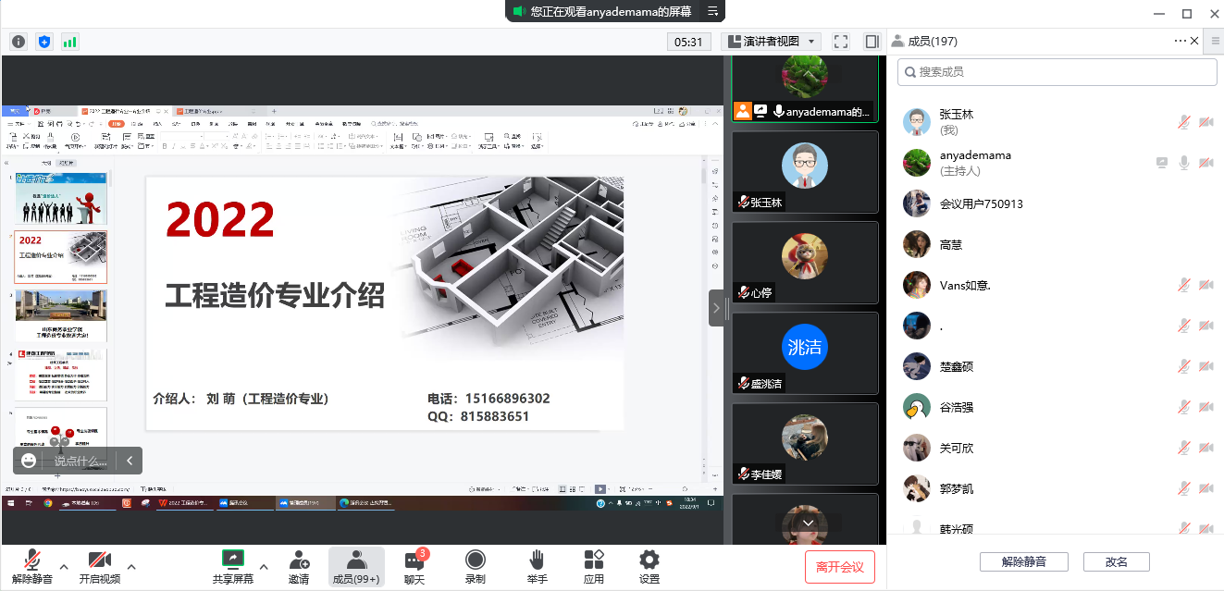Open the 演讲者视图 layout dropdown
The image size is (1224, 591).
pos(772,42)
